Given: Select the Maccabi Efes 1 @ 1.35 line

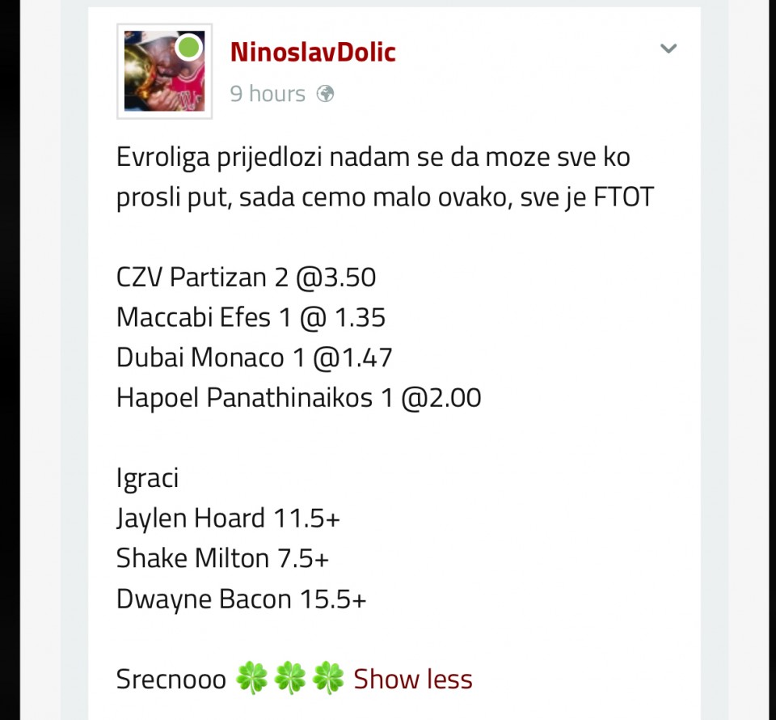Looking at the screenshot, I should (251, 317).
